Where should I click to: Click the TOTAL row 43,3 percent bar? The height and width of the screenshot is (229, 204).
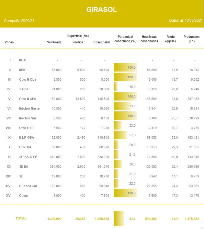point(119,218)
